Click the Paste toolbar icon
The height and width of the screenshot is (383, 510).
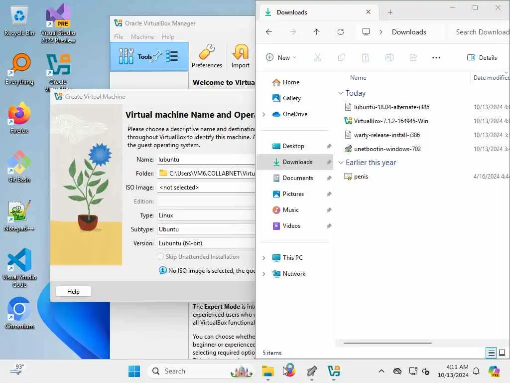(365, 58)
